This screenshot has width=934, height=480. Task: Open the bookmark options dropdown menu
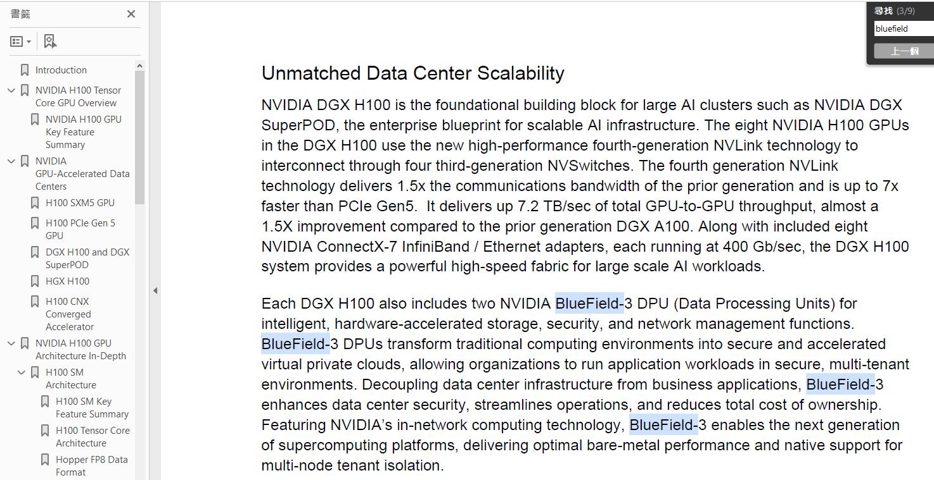[x=20, y=42]
